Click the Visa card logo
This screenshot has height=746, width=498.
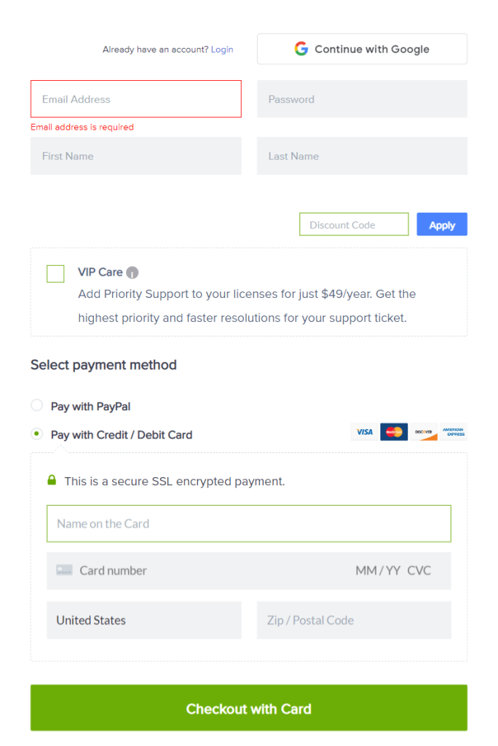364,432
